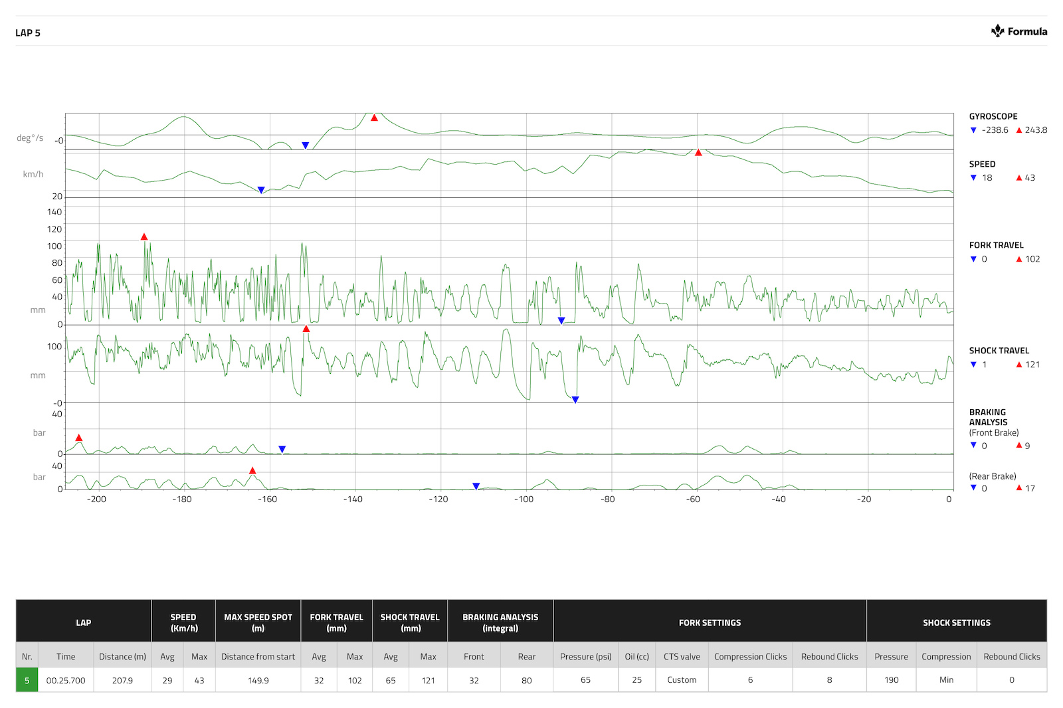1063x708 pixels.
Task: Click the SPEED legend title
Action: pos(982,164)
